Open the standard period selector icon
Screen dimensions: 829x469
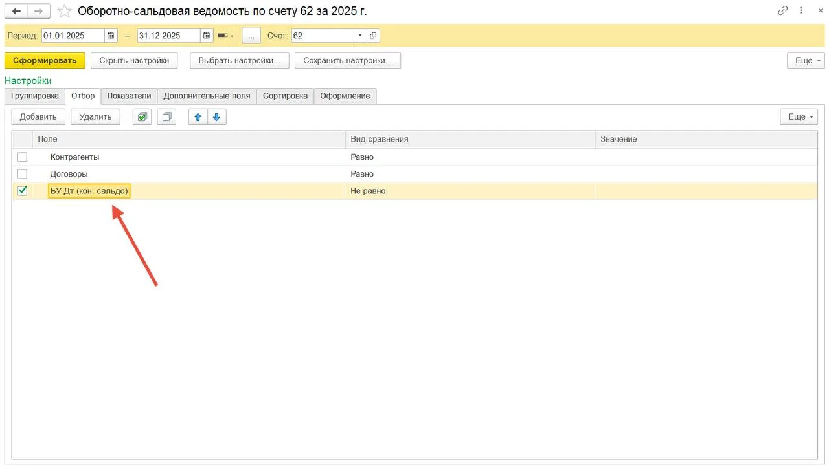coord(226,36)
